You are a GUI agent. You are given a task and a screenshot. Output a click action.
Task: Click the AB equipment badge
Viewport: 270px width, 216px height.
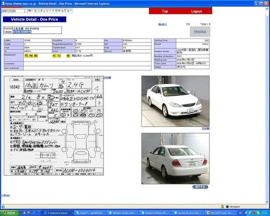[x=36, y=56]
